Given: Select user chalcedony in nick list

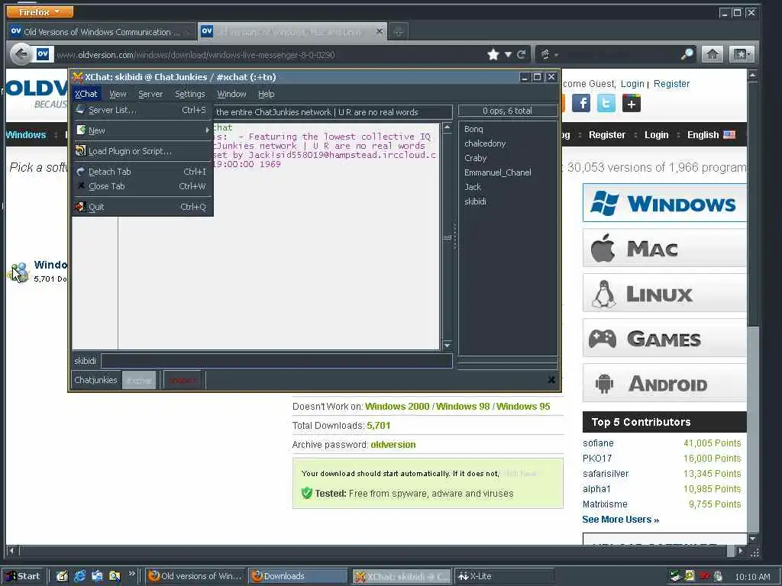Looking at the screenshot, I should (x=485, y=143).
